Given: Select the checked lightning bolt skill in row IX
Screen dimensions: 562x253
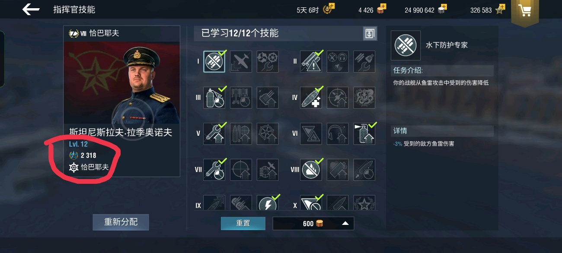Looking at the screenshot, I should click(268, 203).
